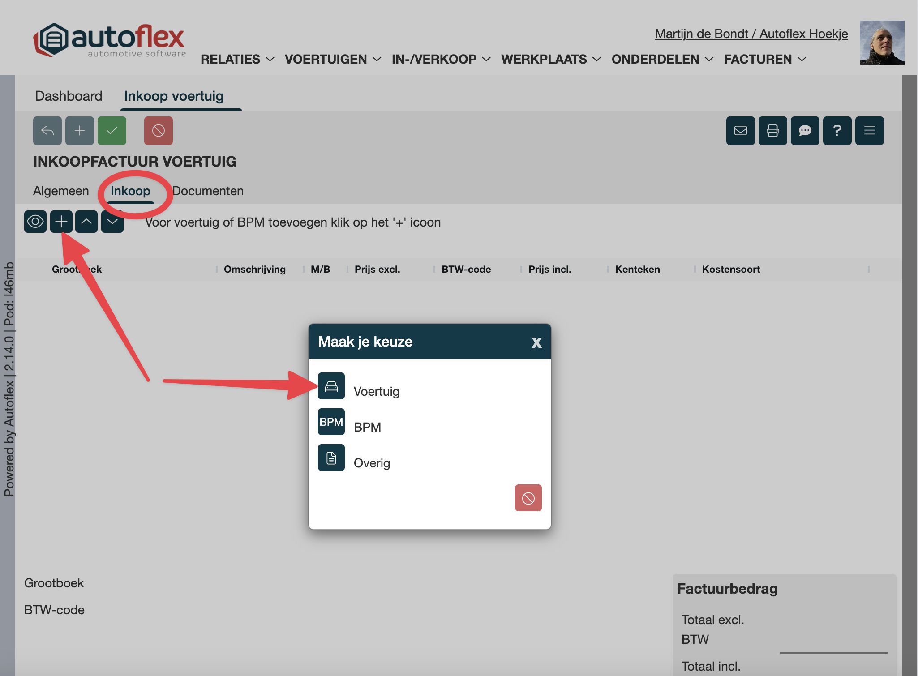Switch to the Documenten tab
The width and height of the screenshot is (918, 676).
point(208,191)
